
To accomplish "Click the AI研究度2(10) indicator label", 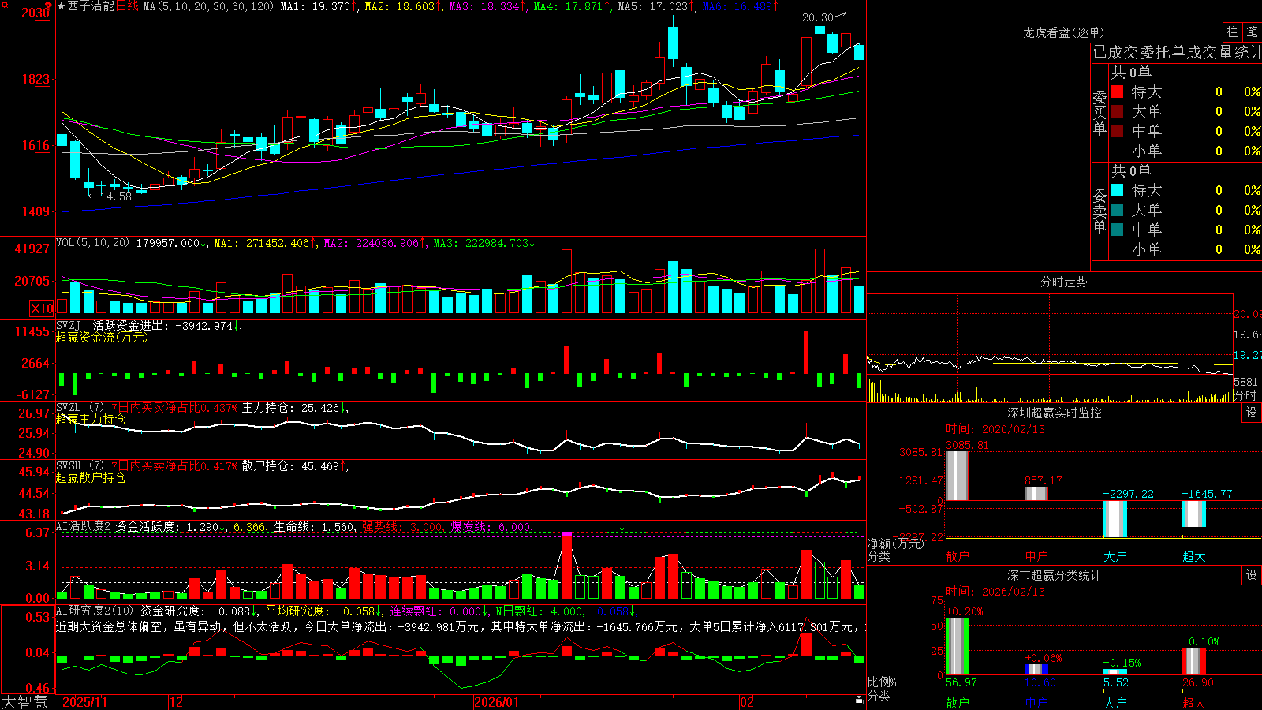I will coord(95,611).
